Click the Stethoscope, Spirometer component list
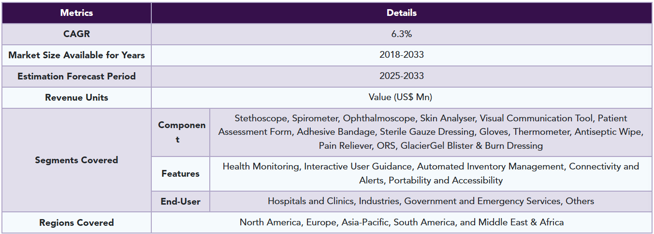Image resolution: width=654 pixels, height=234 pixels. point(430,132)
